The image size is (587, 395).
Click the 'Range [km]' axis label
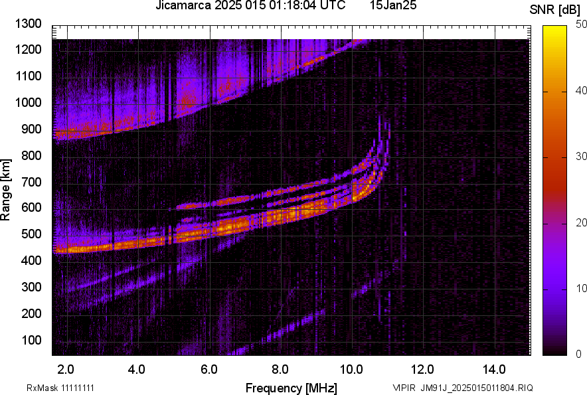5,189
